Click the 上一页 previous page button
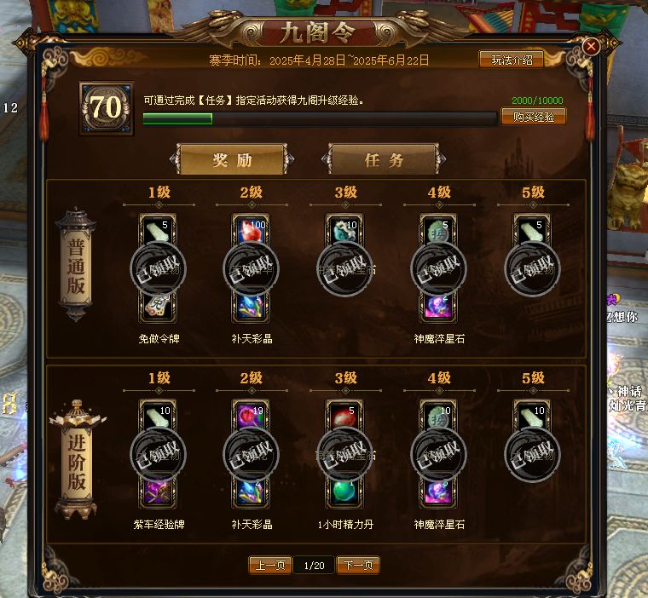 click(x=270, y=565)
